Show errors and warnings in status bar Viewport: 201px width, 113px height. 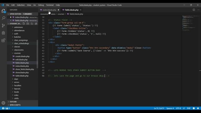pyautogui.click(x=6, y=108)
